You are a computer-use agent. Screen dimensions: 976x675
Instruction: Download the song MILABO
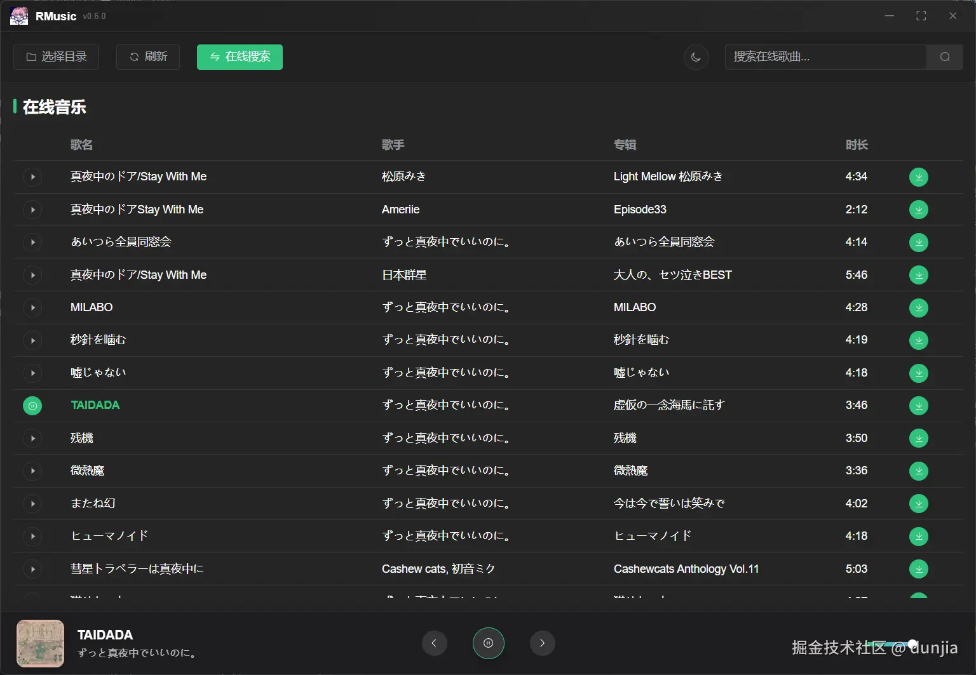(918, 307)
